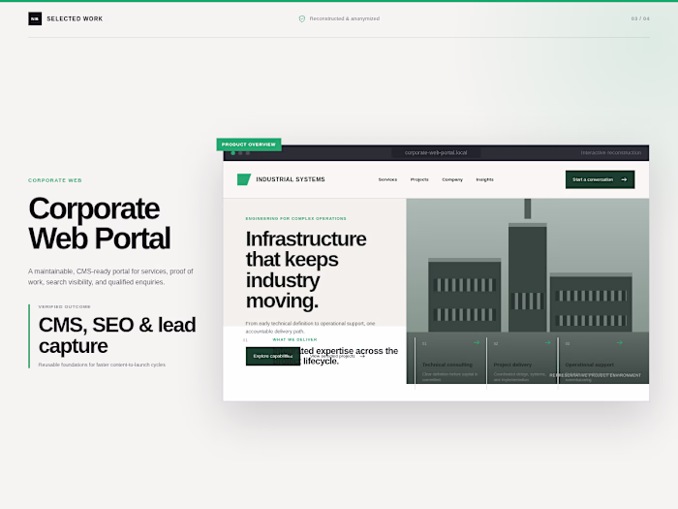This screenshot has height=509, width=678.
Task: Follow the View selected projects link
Action: coord(337,356)
